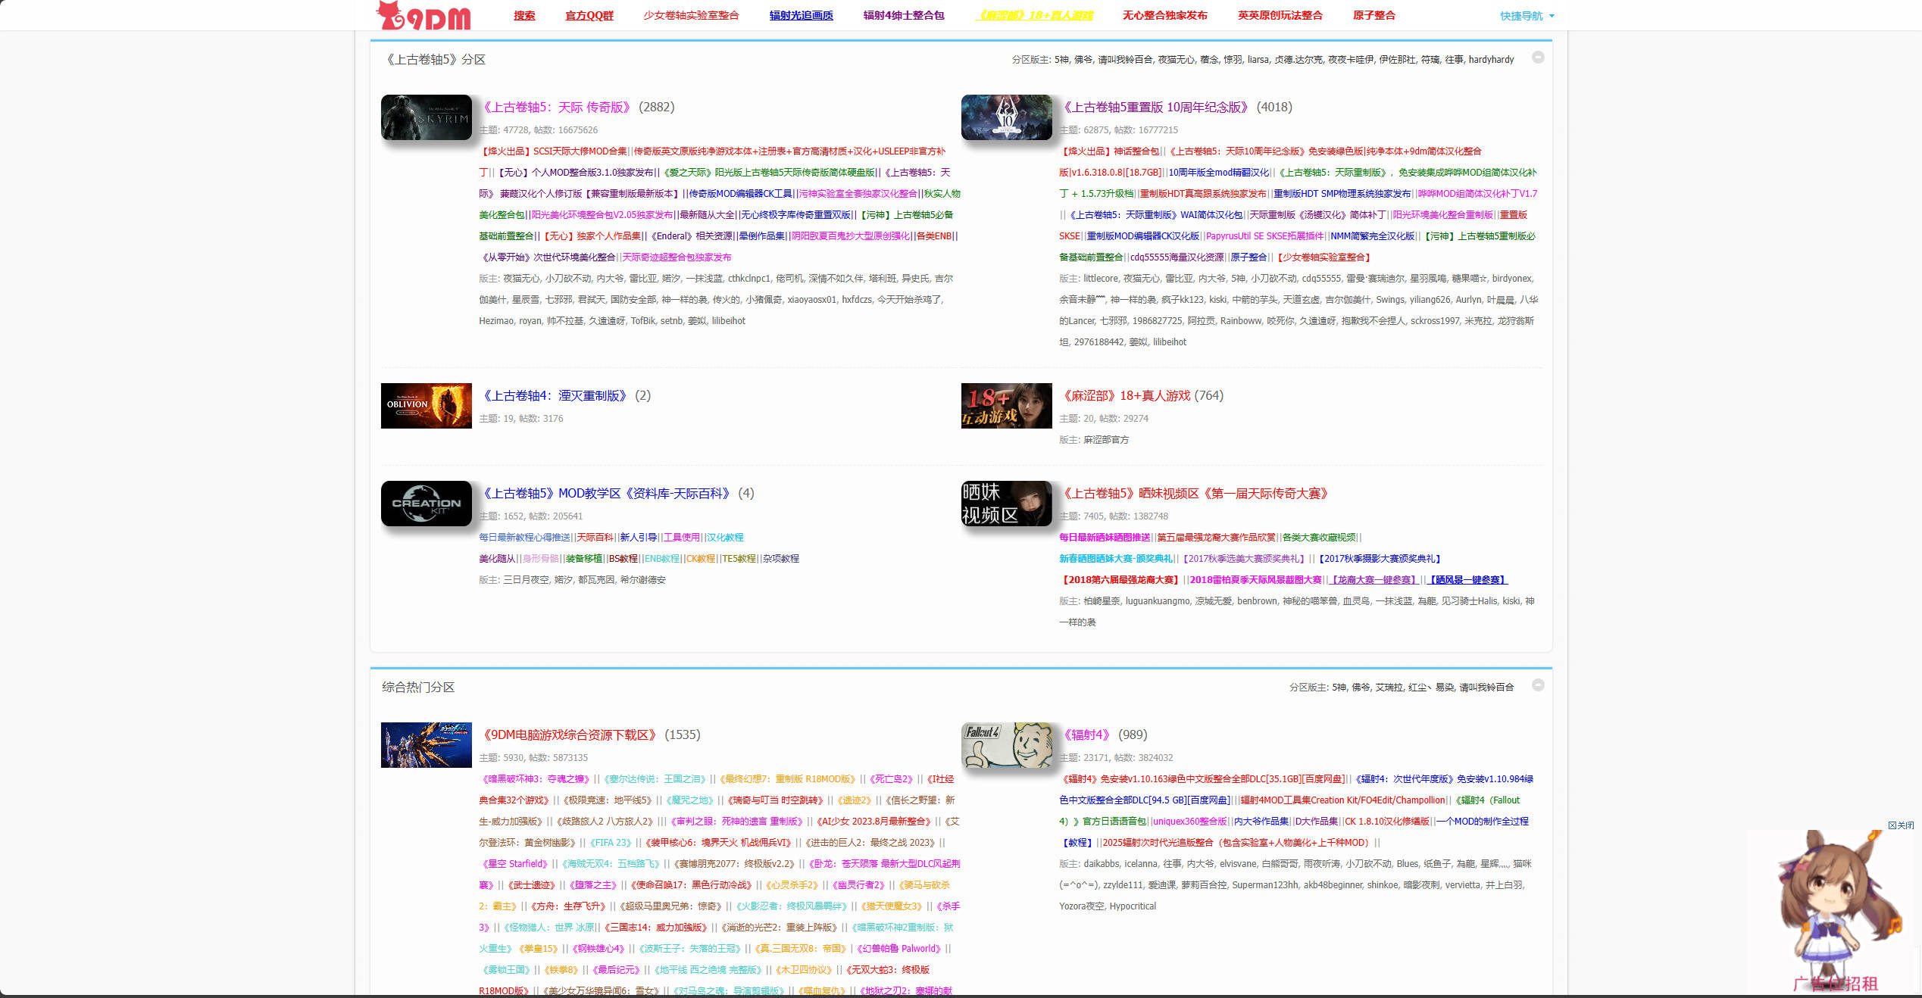Click the 工具使用 sub-link
The height and width of the screenshot is (998, 1922).
682,538
